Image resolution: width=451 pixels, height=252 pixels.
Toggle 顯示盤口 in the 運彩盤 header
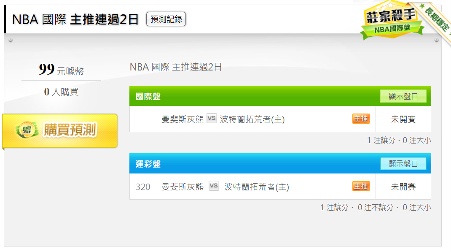pyautogui.click(x=403, y=164)
